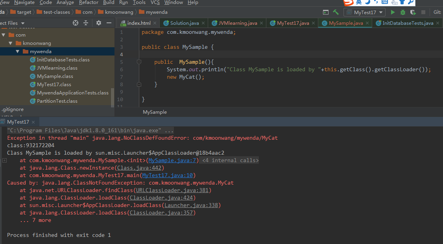The width and height of the screenshot is (443, 244).
Task: Click Sogou shirt skin icon
Action: tap(402, 2)
